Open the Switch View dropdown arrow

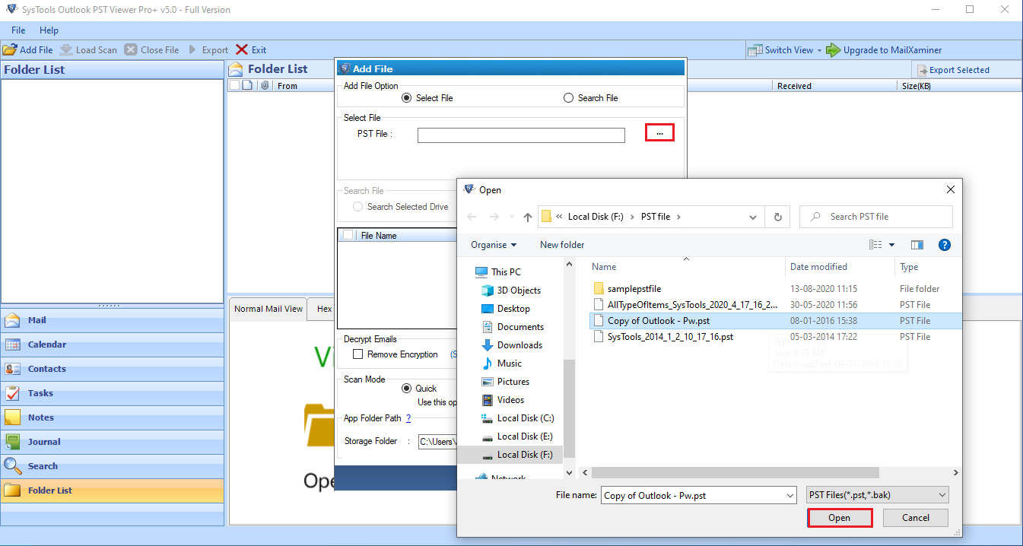click(819, 51)
